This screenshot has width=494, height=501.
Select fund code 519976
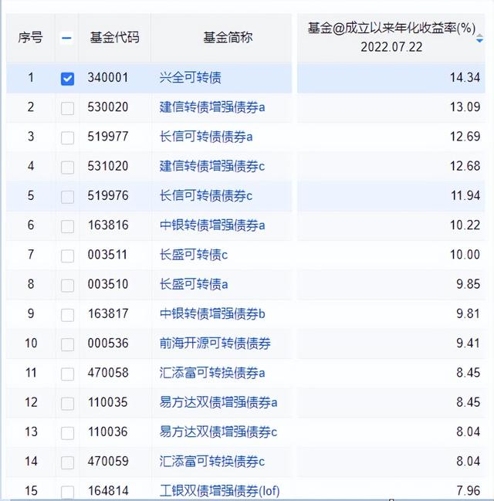(x=108, y=195)
